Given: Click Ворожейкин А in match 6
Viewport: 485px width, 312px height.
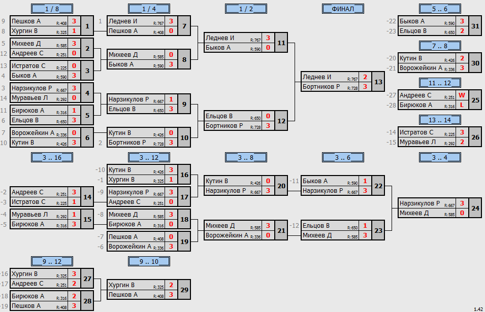Looking at the screenshot, I should coord(33,132).
